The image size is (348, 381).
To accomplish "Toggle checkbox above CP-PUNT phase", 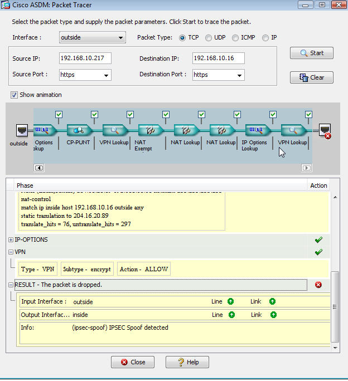I will click(x=94, y=114).
